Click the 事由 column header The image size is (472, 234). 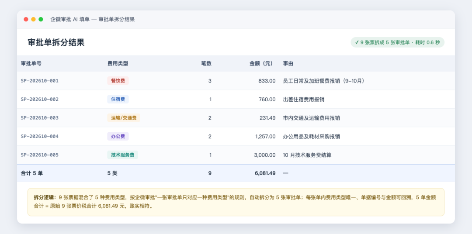(x=288, y=63)
